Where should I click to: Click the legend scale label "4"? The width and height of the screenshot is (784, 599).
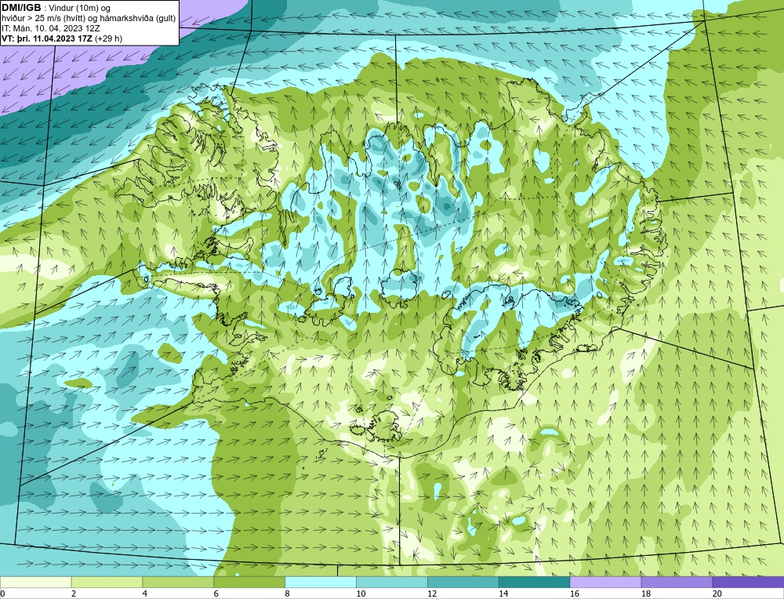(x=145, y=594)
